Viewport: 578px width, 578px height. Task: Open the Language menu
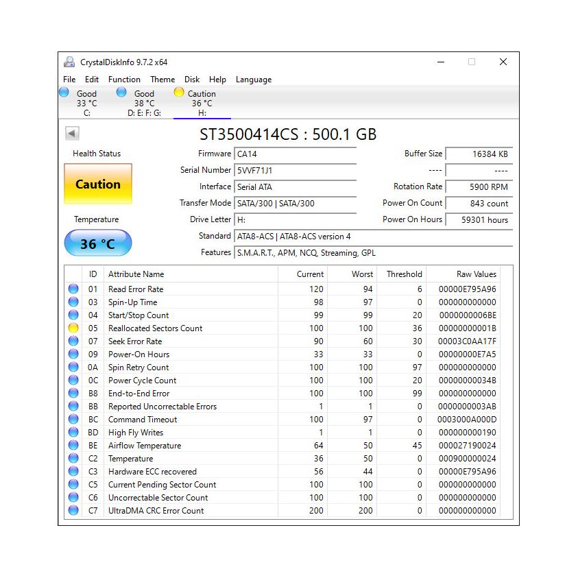coord(254,80)
